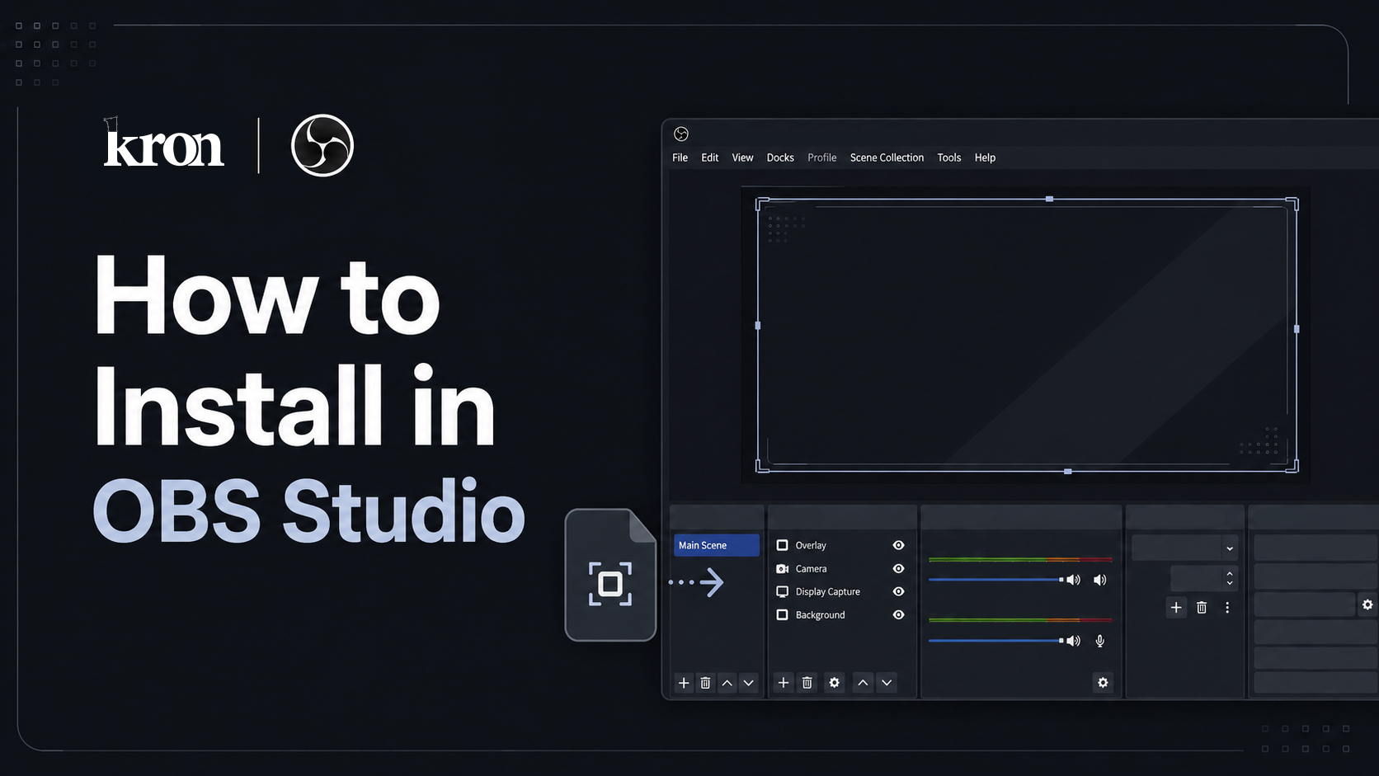The height and width of the screenshot is (776, 1379).
Task: Open the Edit menu
Action: point(709,158)
